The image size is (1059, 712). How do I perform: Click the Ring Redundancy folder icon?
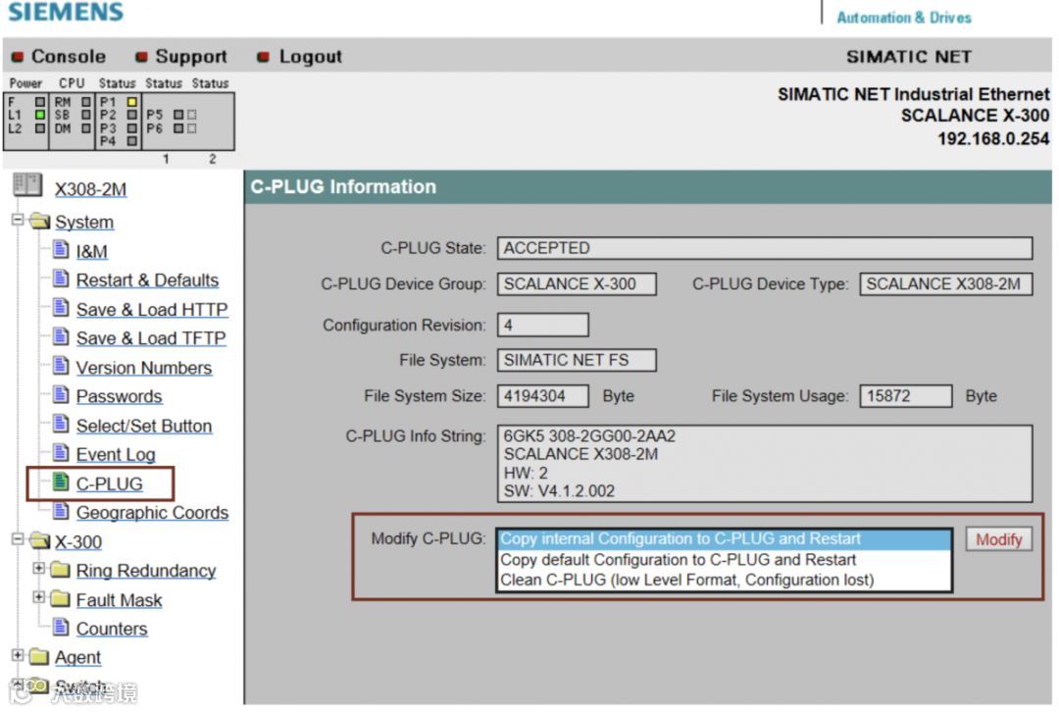(61, 570)
